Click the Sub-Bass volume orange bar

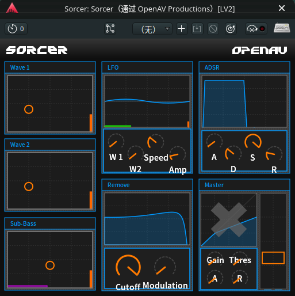coord(91,279)
